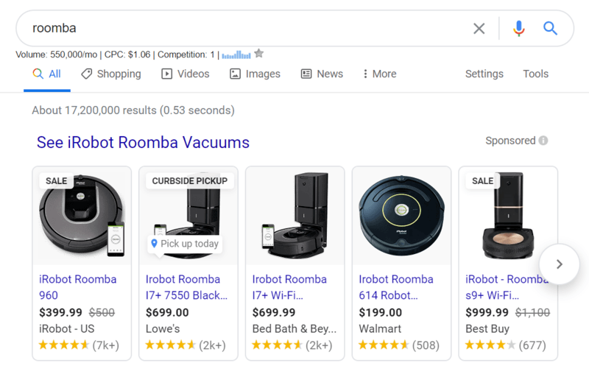Start voice search with microphone icon
This screenshot has height=374, width=589.
[519, 29]
